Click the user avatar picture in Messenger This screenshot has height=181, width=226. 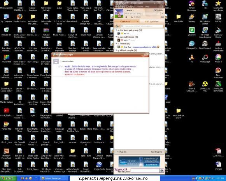point(119,14)
